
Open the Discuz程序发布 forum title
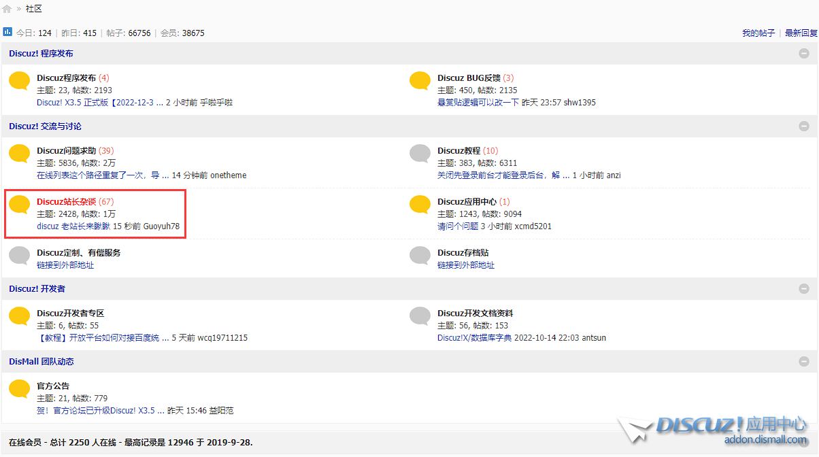click(67, 78)
